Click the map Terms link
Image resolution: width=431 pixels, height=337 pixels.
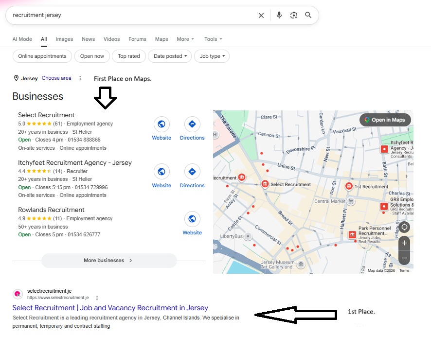404,270
